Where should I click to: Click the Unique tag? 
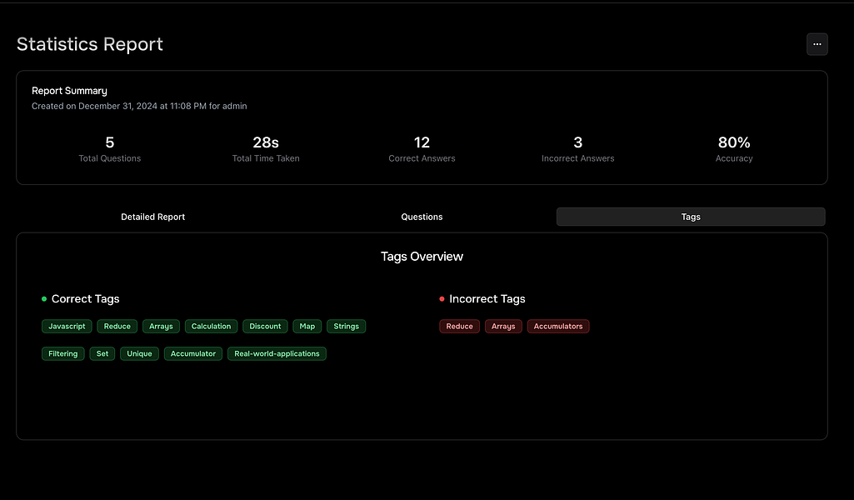139,353
